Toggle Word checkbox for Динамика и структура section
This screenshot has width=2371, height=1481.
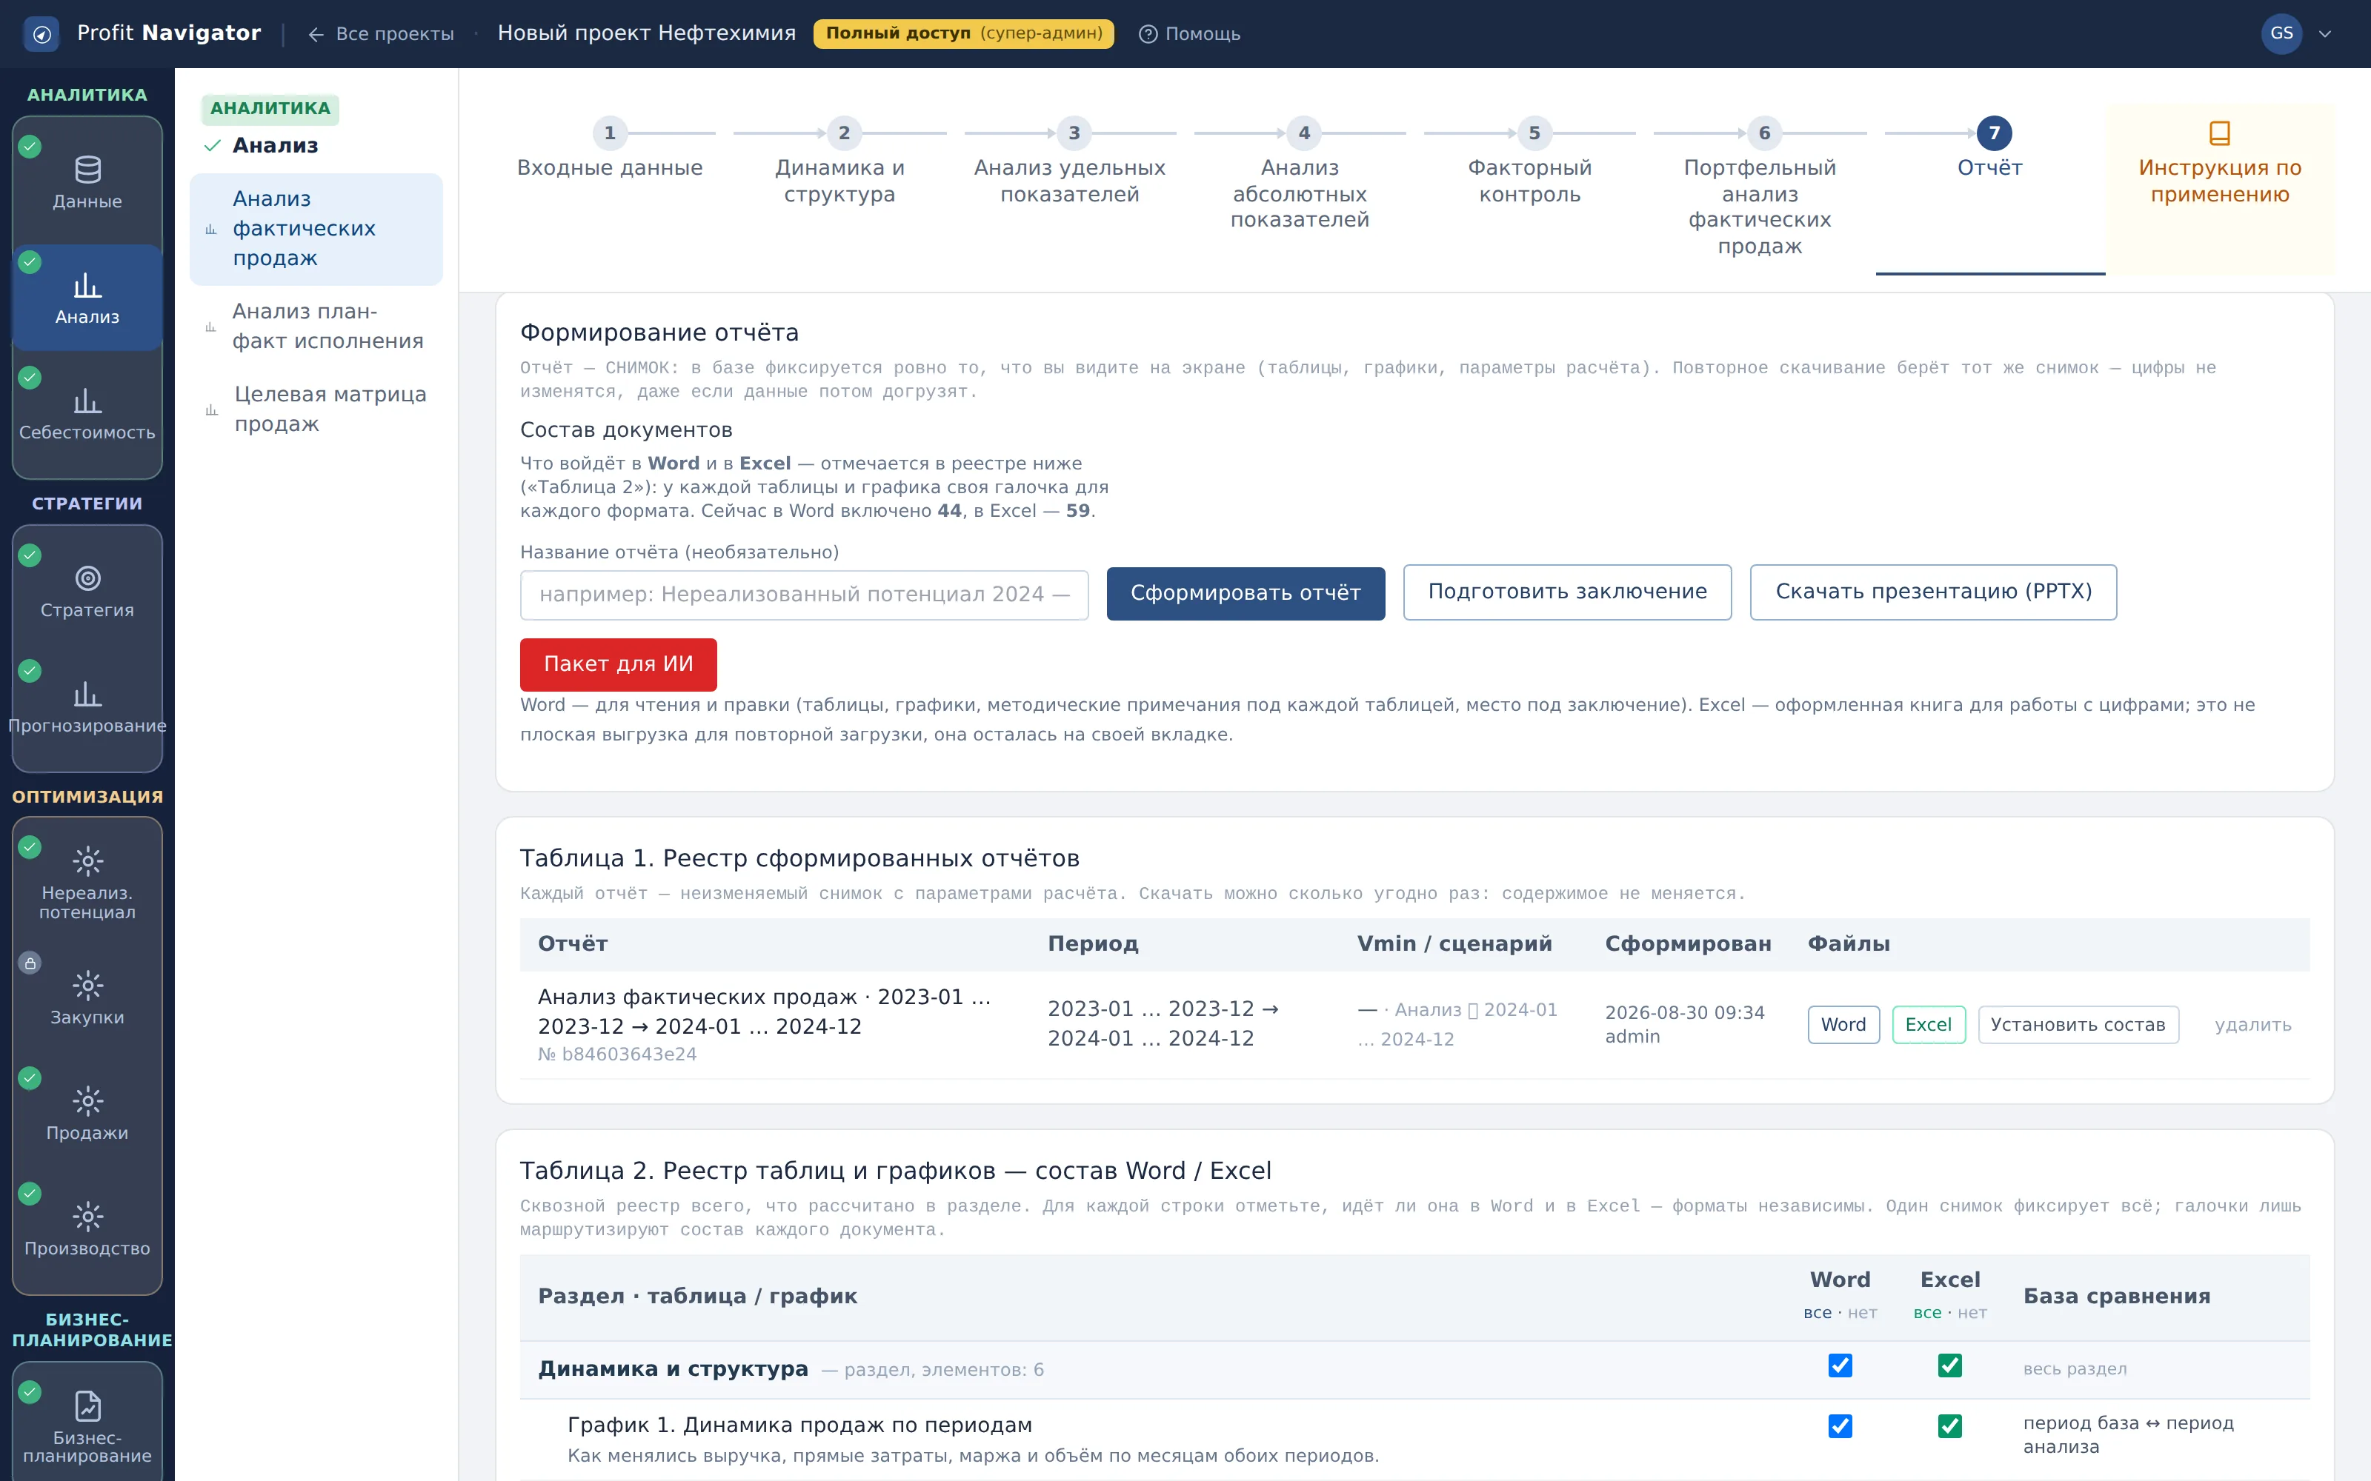tap(1840, 1365)
